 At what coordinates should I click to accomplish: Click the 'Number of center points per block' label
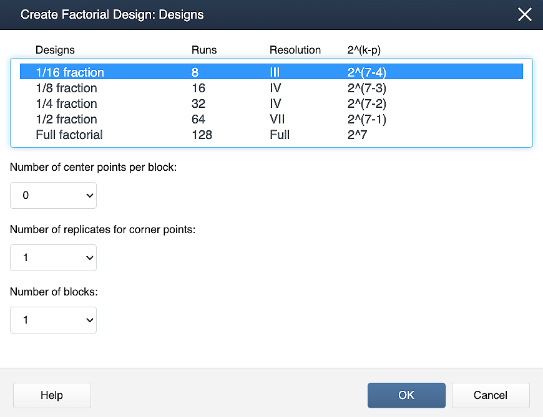[x=94, y=167]
